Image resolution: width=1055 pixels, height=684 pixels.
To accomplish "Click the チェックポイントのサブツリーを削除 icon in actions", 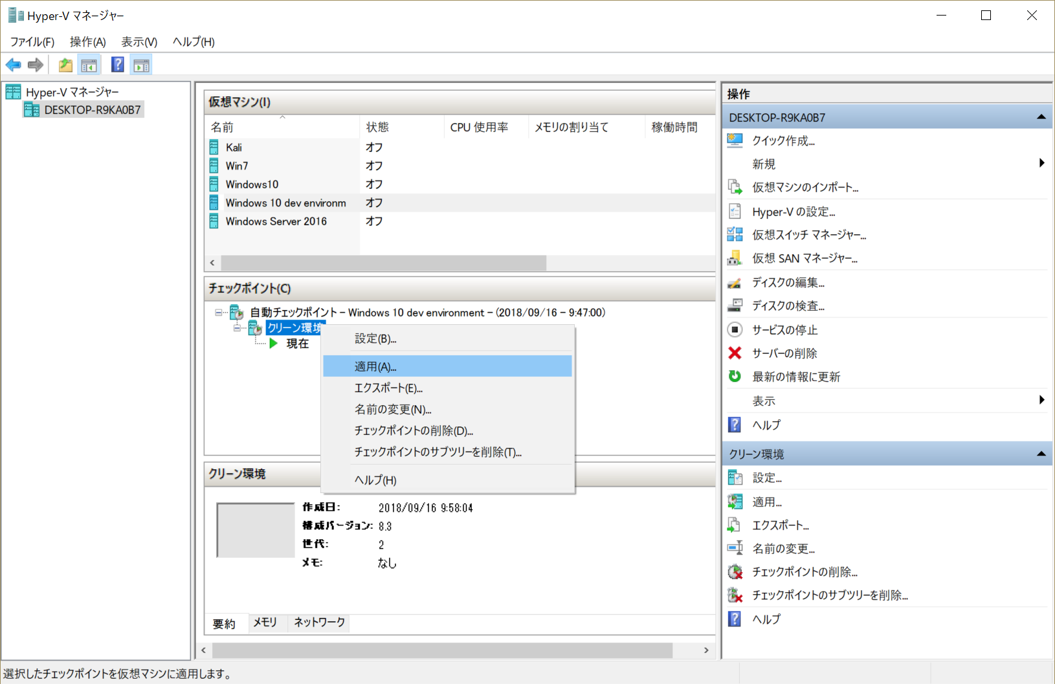I will [x=735, y=595].
